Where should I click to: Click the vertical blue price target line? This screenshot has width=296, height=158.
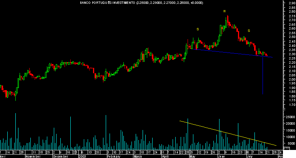[263, 75]
